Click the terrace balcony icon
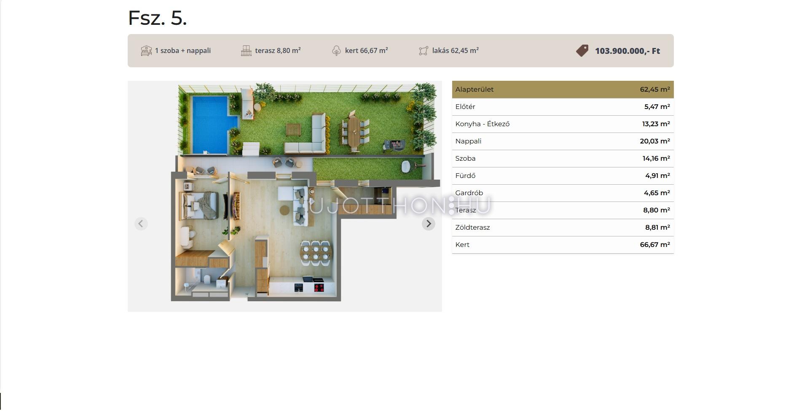The height and width of the screenshot is (411, 799). [x=246, y=51]
